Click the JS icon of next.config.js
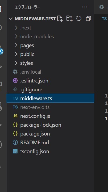 15,116
